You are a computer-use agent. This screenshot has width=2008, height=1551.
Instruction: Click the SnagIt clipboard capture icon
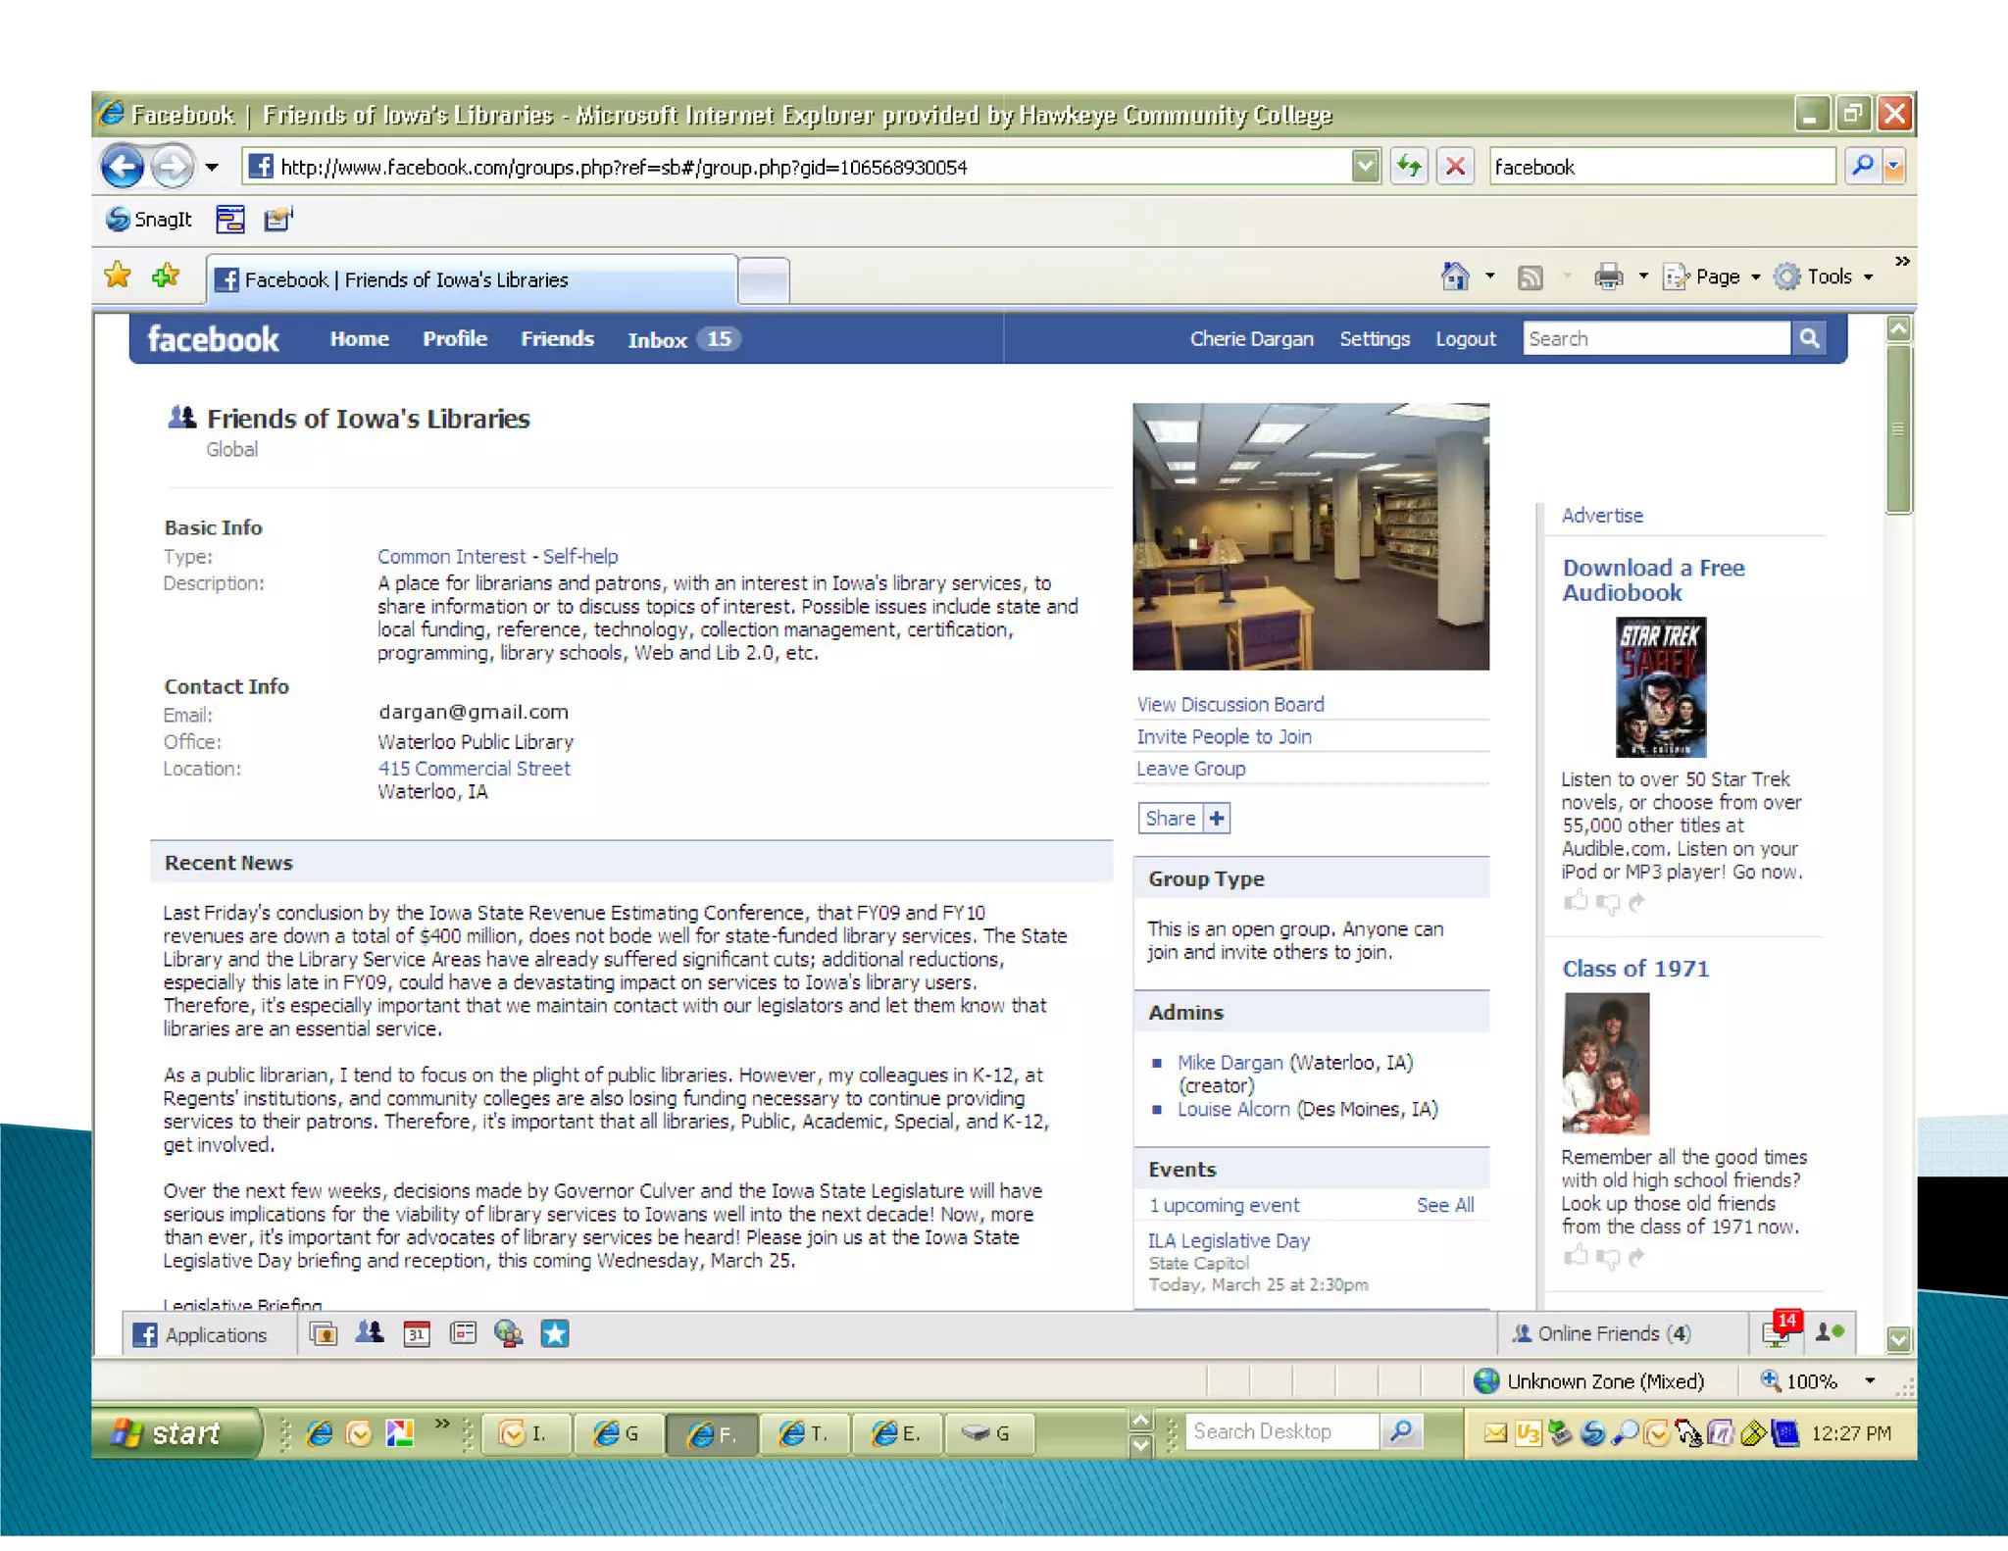point(278,220)
